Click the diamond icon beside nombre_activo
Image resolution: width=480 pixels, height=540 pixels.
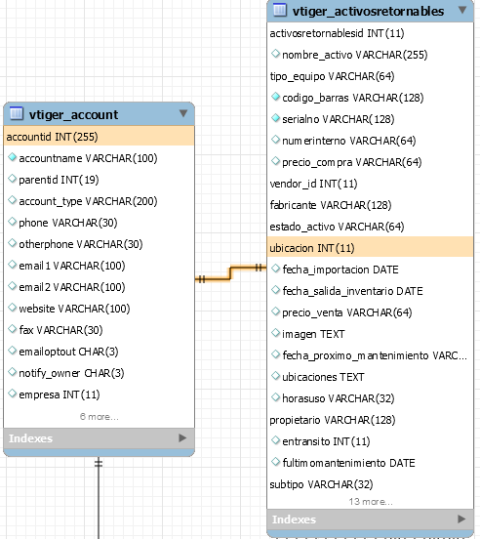pos(275,54)
